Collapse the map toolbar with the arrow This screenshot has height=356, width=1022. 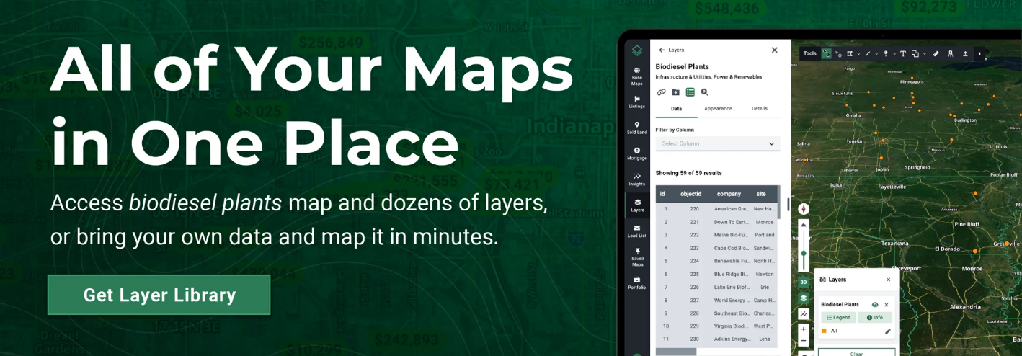point(979,53)
